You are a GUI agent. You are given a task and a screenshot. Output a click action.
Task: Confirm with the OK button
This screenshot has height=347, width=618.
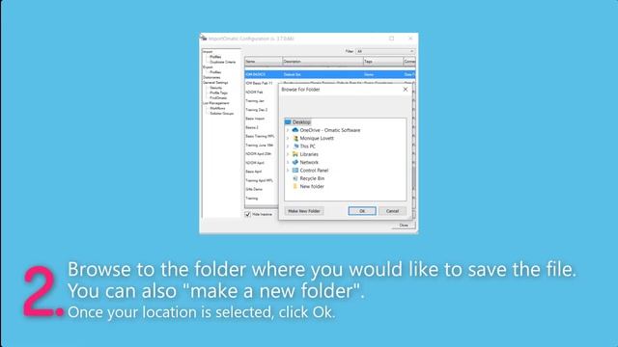point(362,211)
